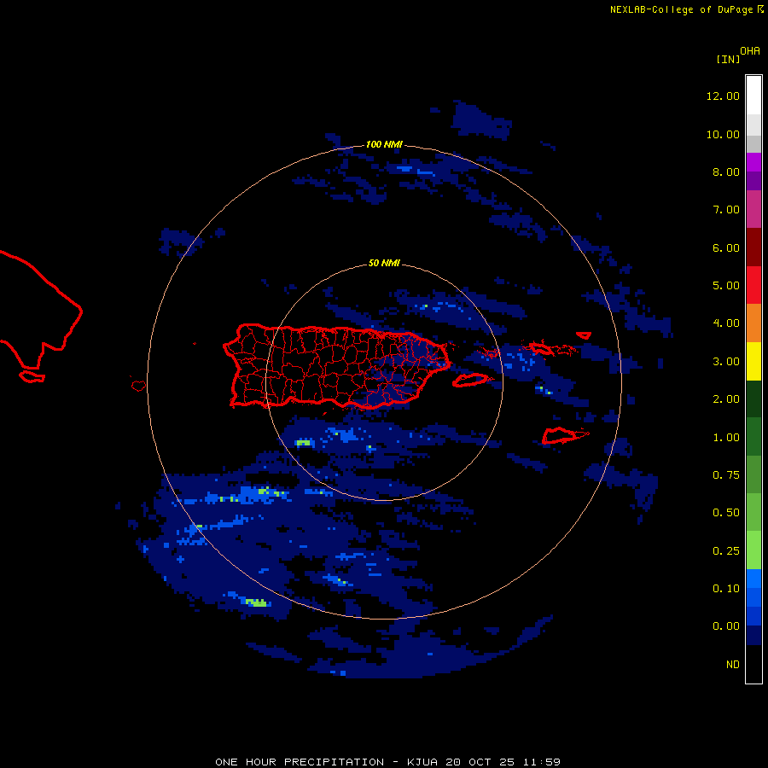
Task: Click the [IN] units label
Action: pos(728,59)
